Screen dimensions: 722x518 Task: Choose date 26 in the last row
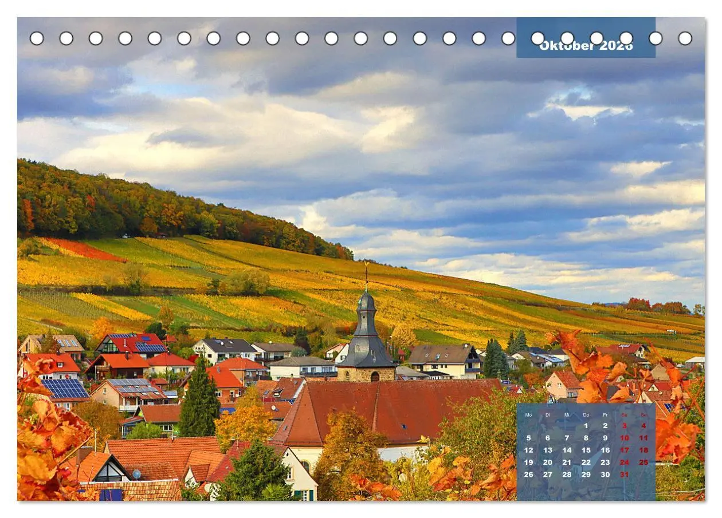[x=528, y=474]
